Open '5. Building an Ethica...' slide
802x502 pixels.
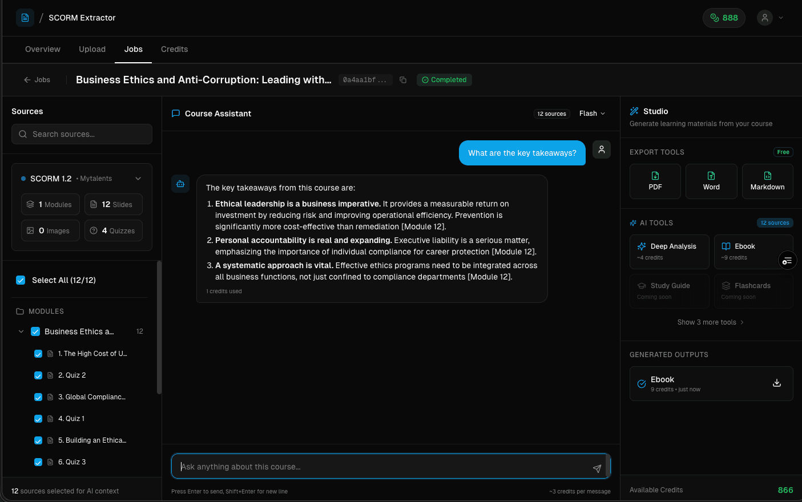(92, 440)
